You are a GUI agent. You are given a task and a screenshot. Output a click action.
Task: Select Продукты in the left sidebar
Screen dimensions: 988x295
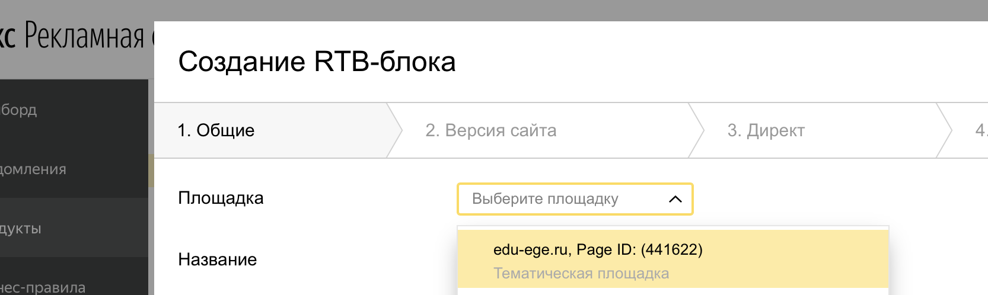coord(21,228)
